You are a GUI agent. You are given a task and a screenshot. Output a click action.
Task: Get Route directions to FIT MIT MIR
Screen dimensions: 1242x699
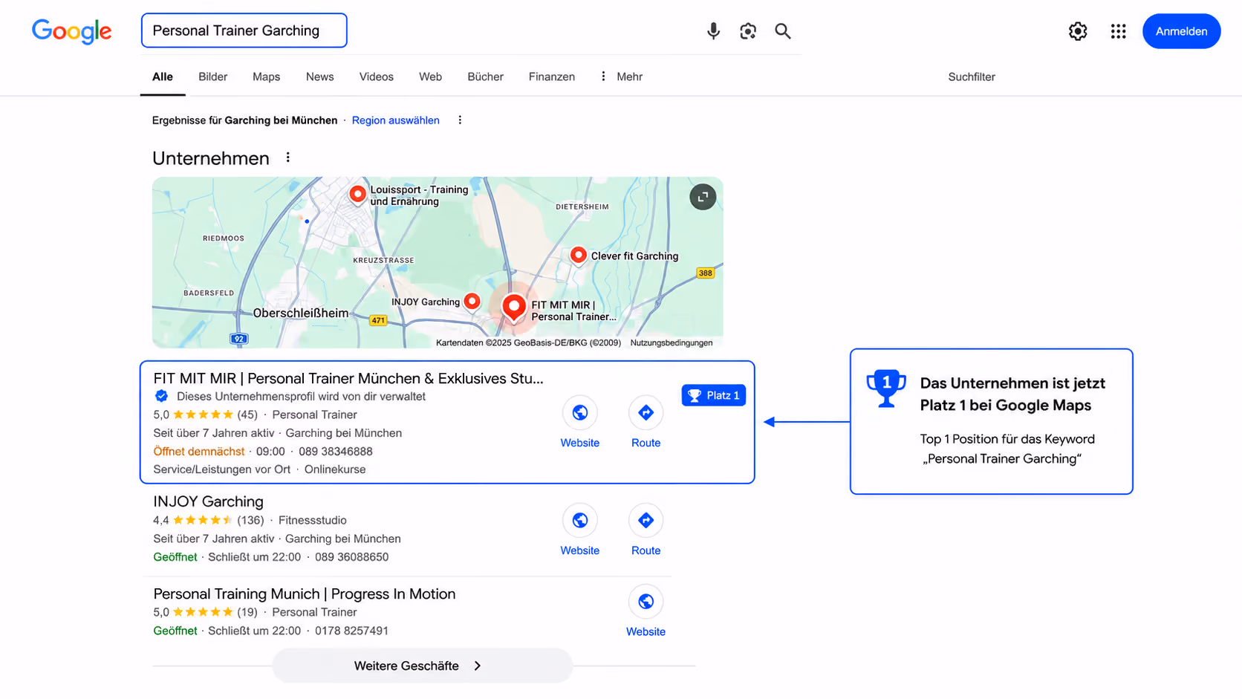(x=646, y=413)
